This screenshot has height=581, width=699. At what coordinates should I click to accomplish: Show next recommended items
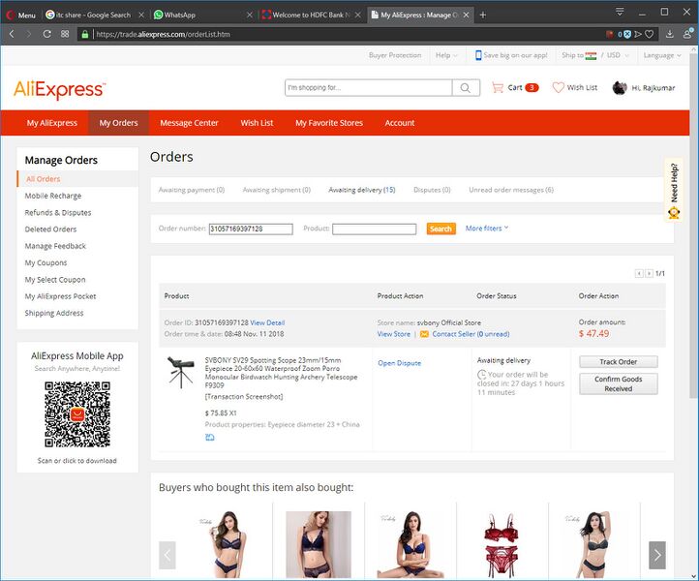(657, 555)
